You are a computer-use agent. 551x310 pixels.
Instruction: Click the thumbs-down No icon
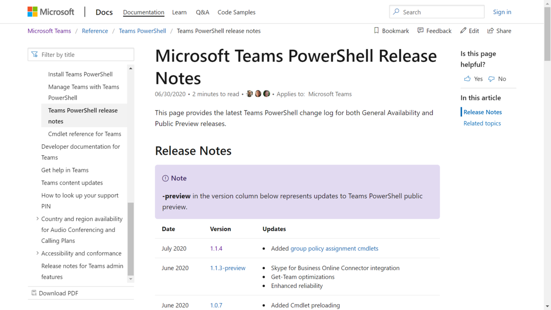coord(491,79)
